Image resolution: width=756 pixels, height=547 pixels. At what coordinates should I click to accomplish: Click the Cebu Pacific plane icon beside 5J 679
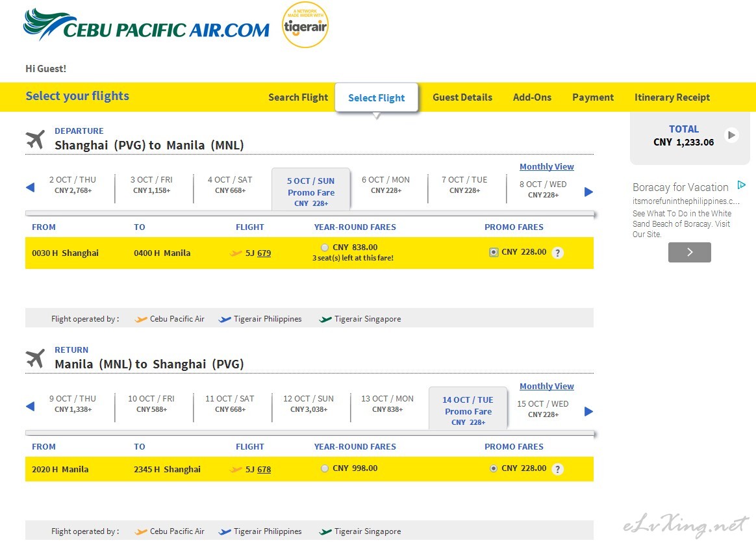tap(236, 253)
